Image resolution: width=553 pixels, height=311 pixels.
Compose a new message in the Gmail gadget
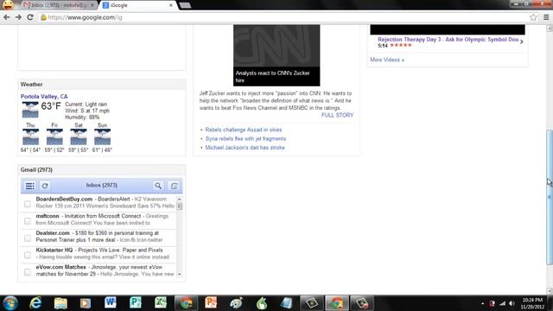pyautogui.click(x=174, y=186)
